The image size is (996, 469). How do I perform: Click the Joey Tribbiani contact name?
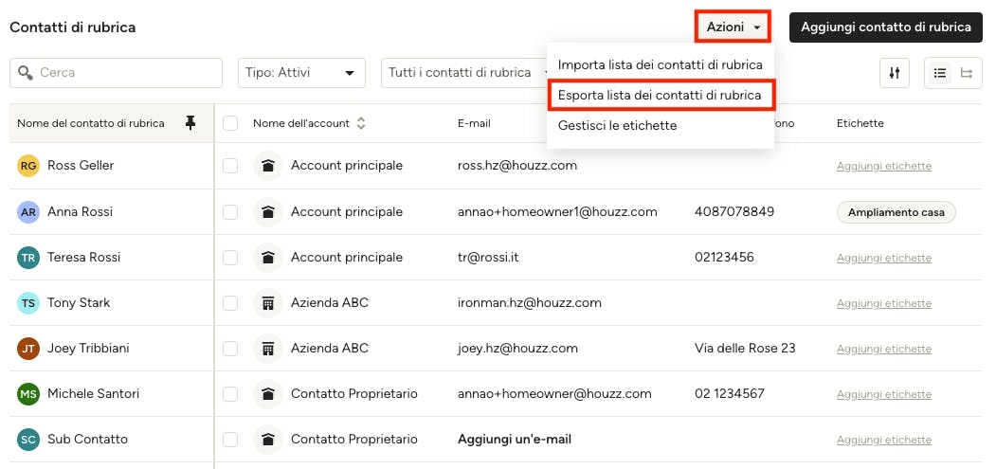[88, 349]
